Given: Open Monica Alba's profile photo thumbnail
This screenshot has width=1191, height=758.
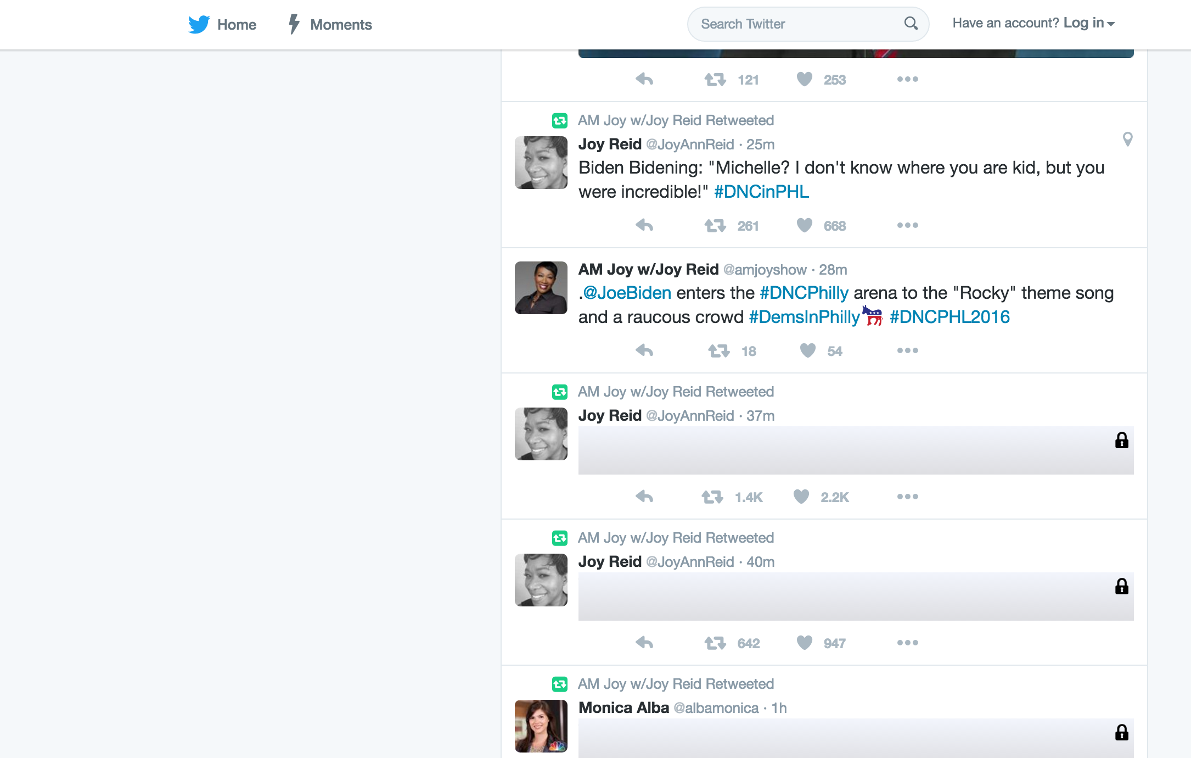Looking at the screenshot, I should [x=541, y=726].
